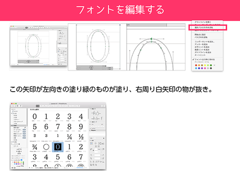Open the info button in font window toolbar
240x180 pixels.
click(13, 106)
